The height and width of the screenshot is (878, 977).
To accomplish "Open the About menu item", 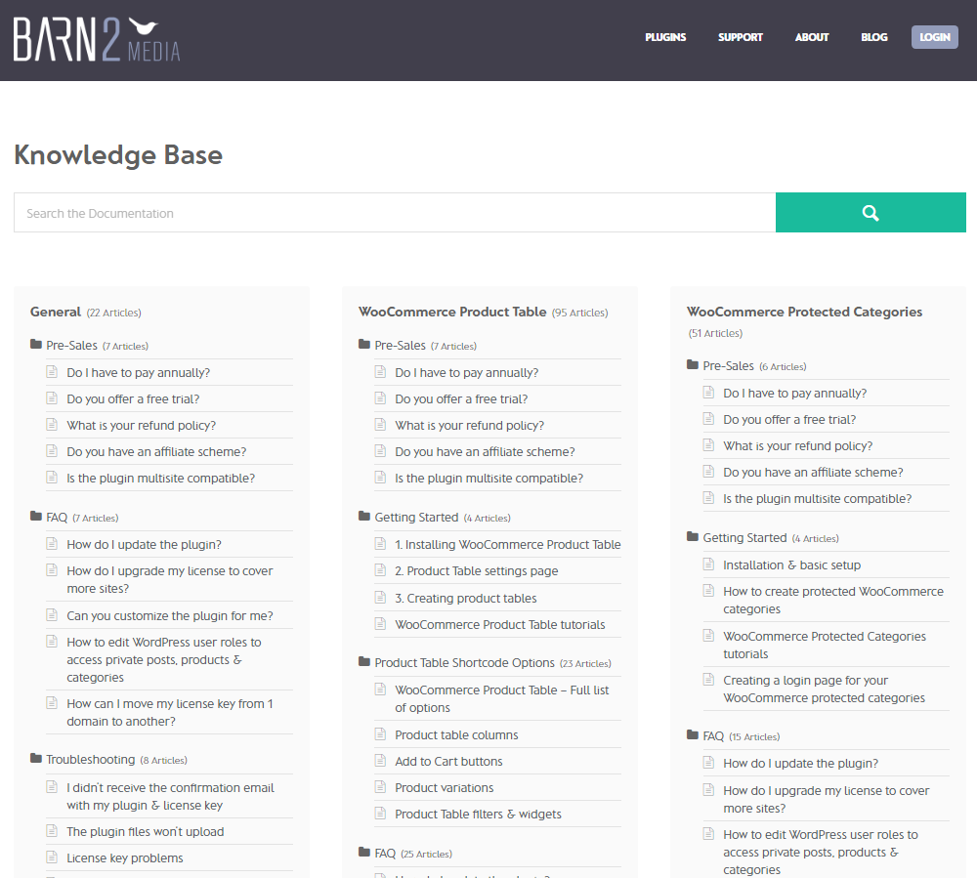I will click(x=811, y=37).
